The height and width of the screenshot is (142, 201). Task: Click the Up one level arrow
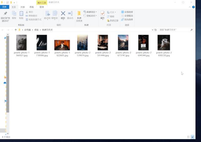[x=16, y=30]
